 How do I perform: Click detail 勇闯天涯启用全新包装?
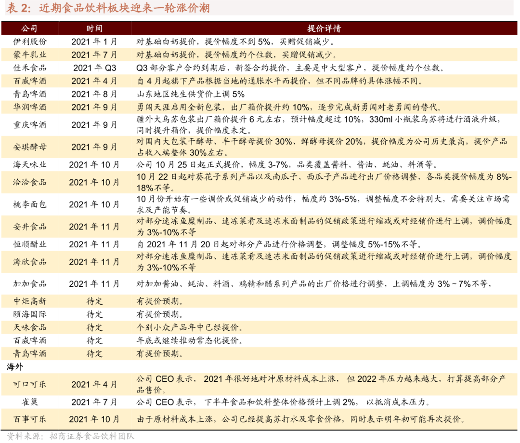pos(179,107)
